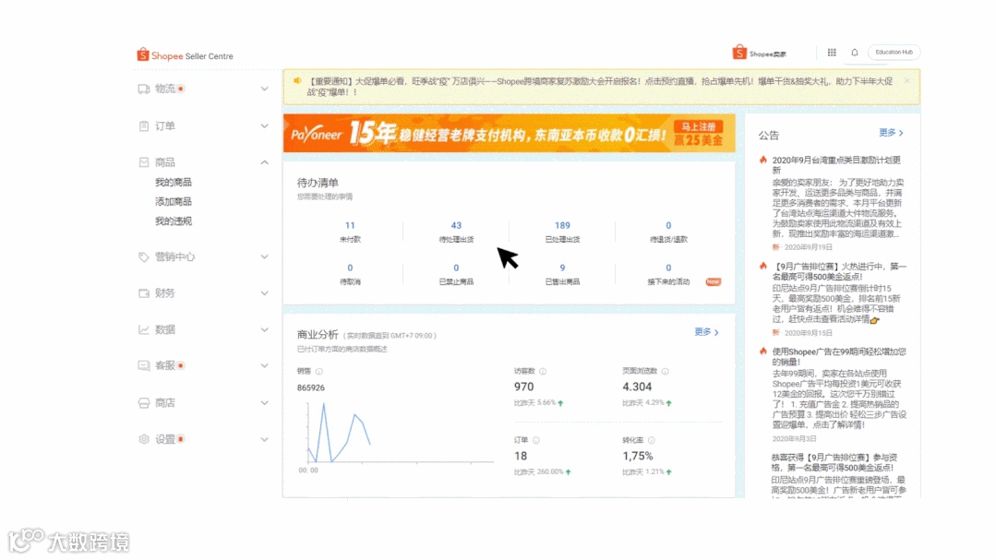Click the 设置 gear icon in sidebar

(144, 439)
